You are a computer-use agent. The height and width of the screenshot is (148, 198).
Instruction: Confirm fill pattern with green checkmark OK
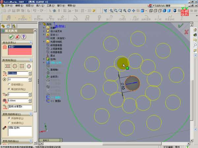click(11, 36)
